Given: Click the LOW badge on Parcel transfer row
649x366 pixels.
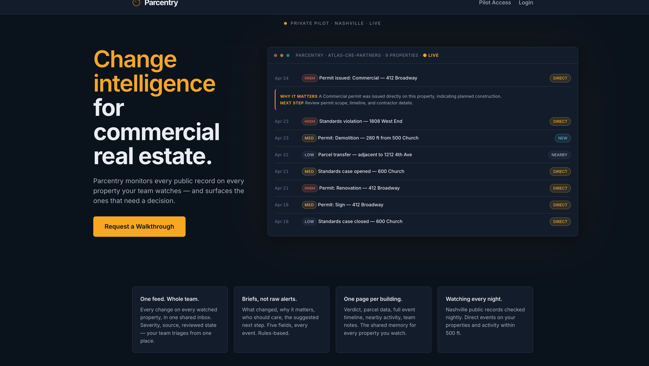Looking at the screenshot, I should 309,155.
